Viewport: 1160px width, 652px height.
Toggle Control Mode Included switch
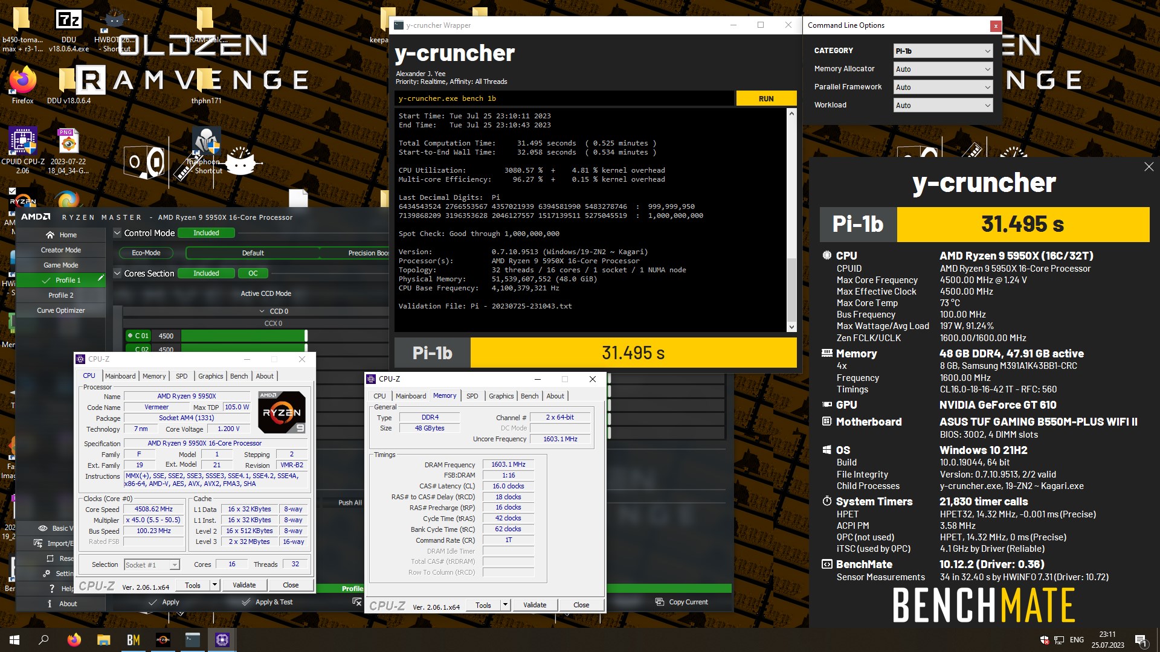pos(206,233)
